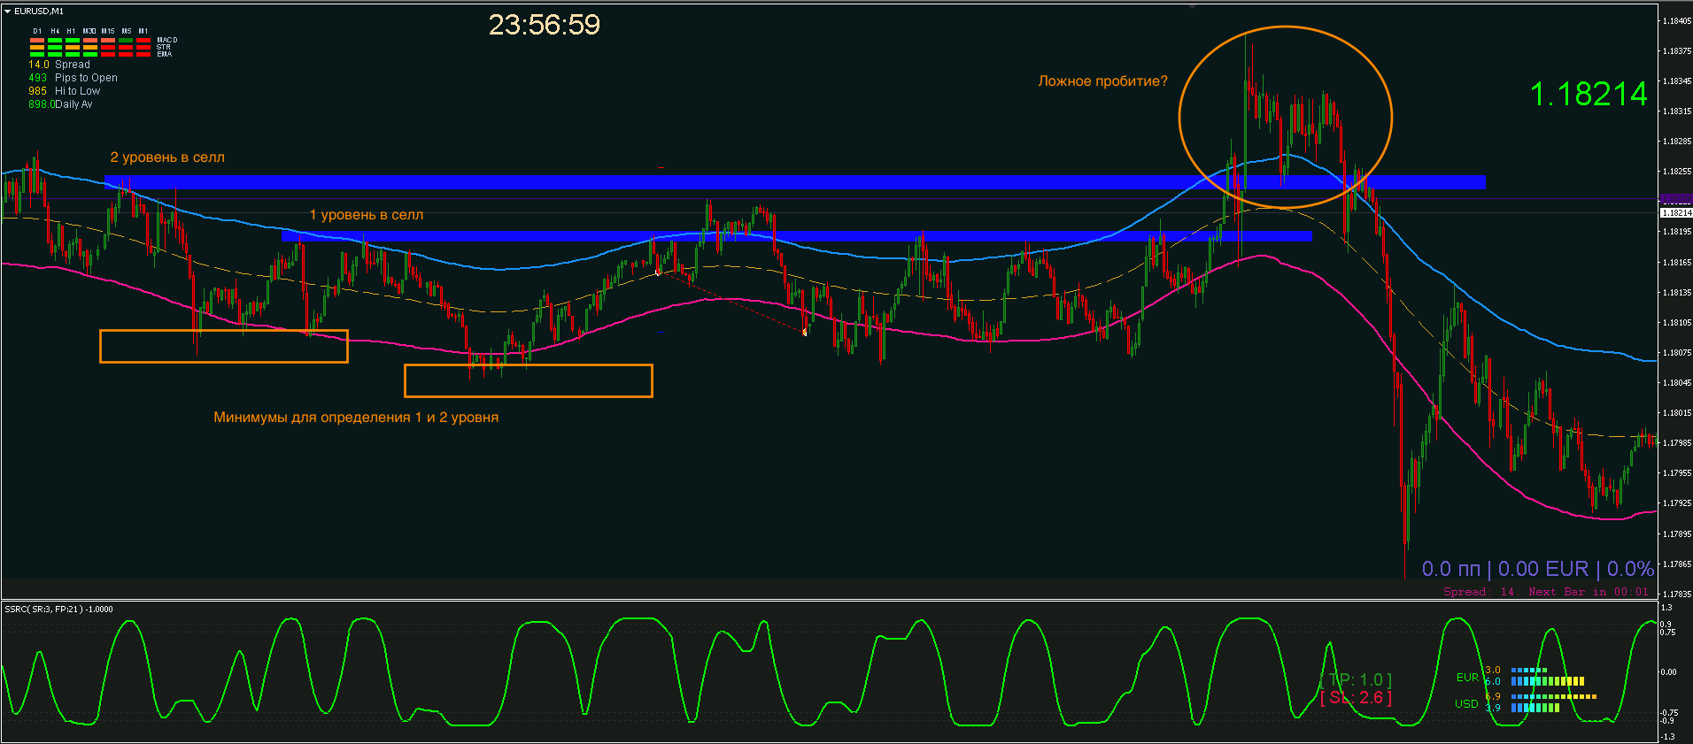Select the purple horizontal price line
The width and height of the screenshot is (1693, 744).
829,199
